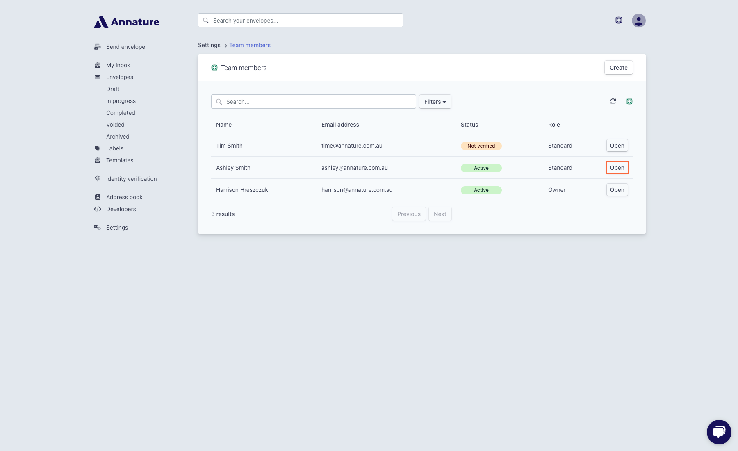Click the help lifebuoy icon in header
This screenshot has height=451, width=738.
[x=618, y=20]
